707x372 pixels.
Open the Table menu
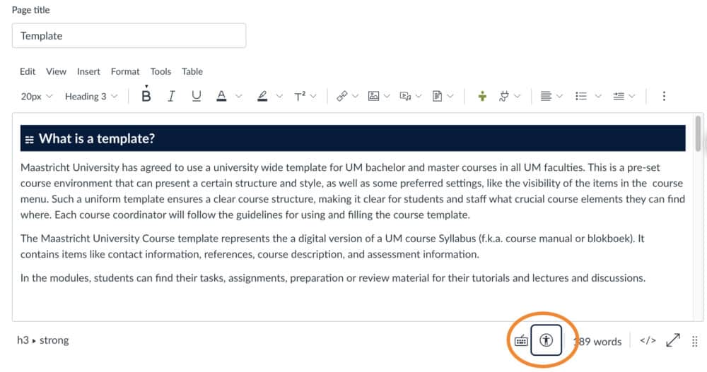coord(192,71)
